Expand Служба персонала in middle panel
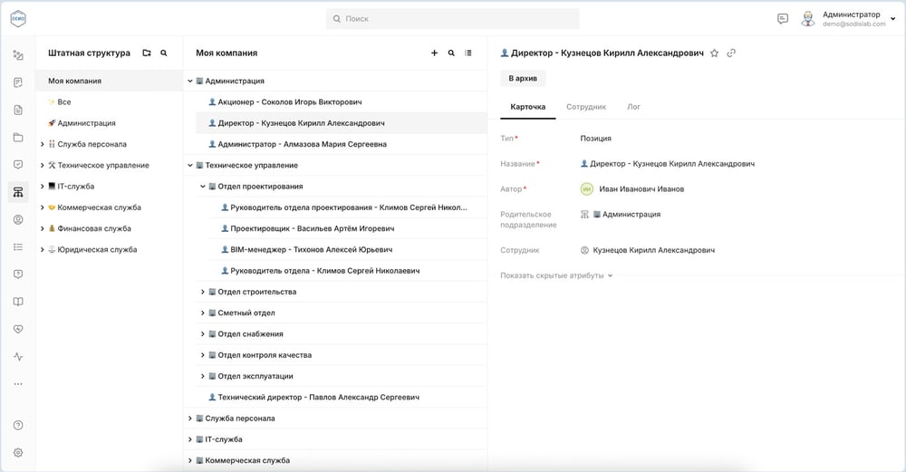 click(x=189, y=419)
